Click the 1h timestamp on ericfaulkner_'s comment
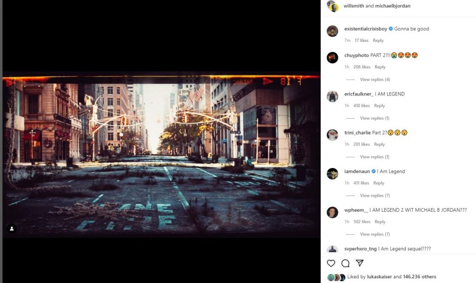 (x=347, y=106)
